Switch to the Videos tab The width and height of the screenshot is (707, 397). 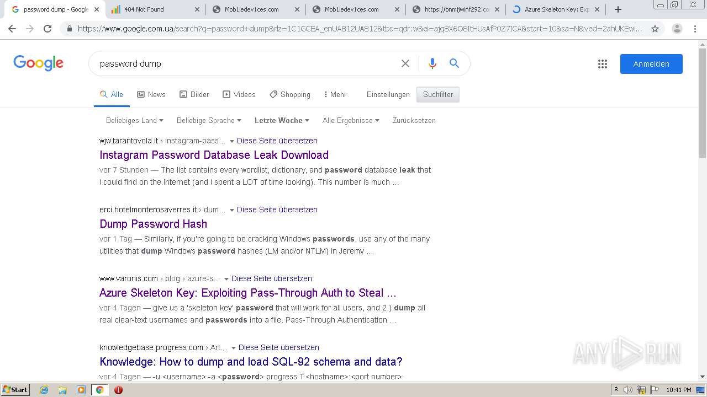tap(239, 94)
